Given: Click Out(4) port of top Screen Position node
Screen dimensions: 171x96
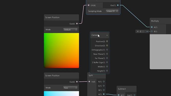Looking at the screenshot, I should tap(77, 23).
